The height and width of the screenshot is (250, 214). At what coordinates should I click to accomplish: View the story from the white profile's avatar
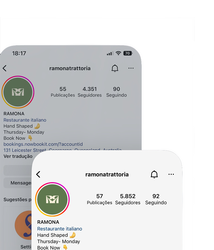[x=52, y=199]
